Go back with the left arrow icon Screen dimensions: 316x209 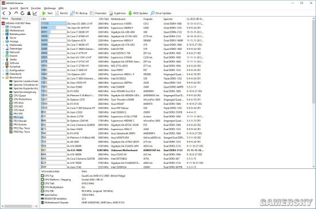click(x=3, y=13)
